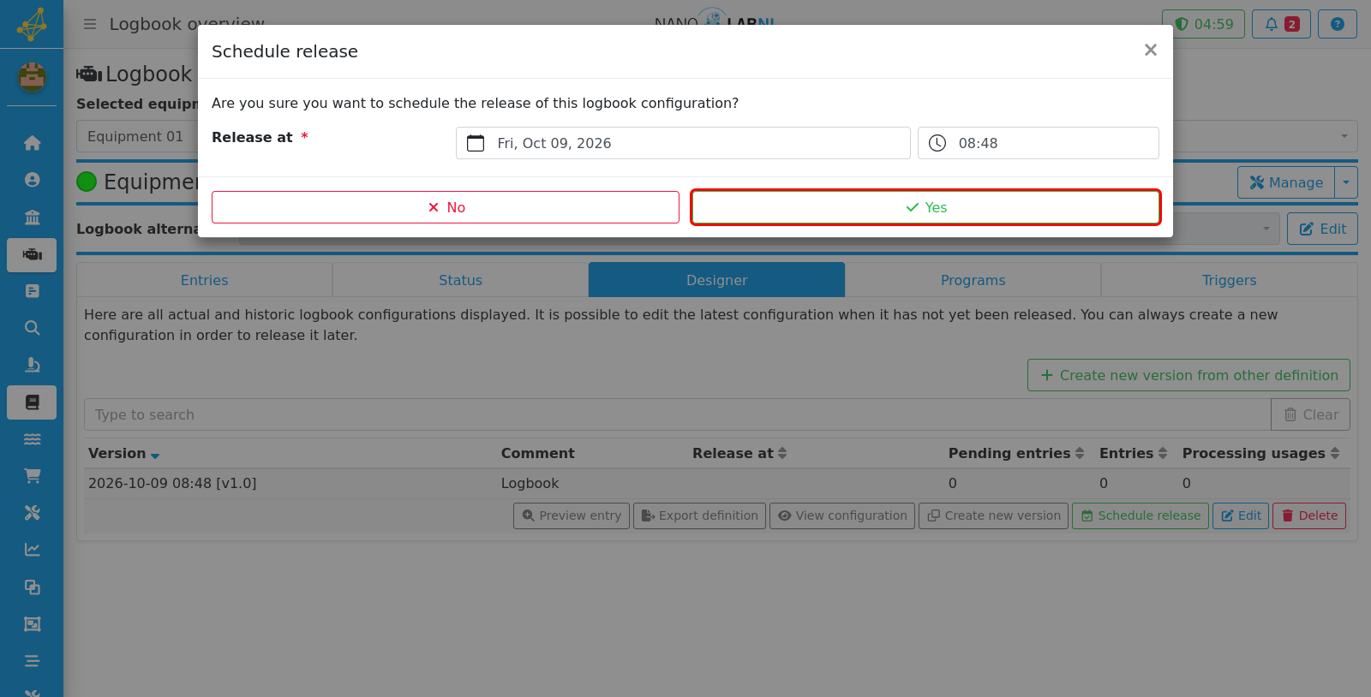Click the session timer showing 04:59
1371x697 pixels.
[1203, 24]
